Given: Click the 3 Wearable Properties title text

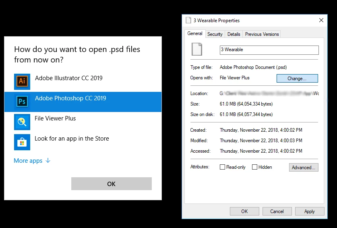Looking at the screenshot, I should 217,21.
